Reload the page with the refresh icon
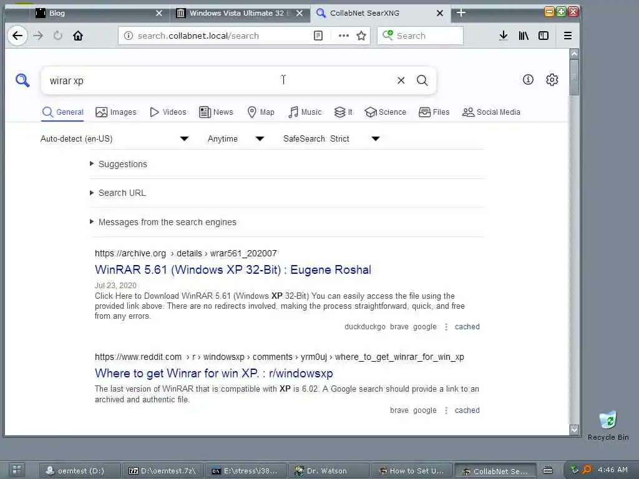This screenshot has height=479, width=639. tap(58, 36)
